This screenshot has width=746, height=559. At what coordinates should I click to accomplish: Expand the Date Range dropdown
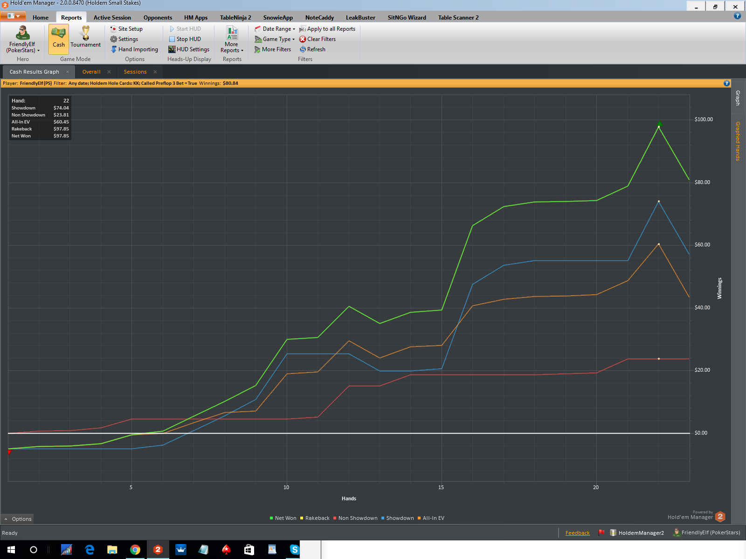tap(275, 29)
